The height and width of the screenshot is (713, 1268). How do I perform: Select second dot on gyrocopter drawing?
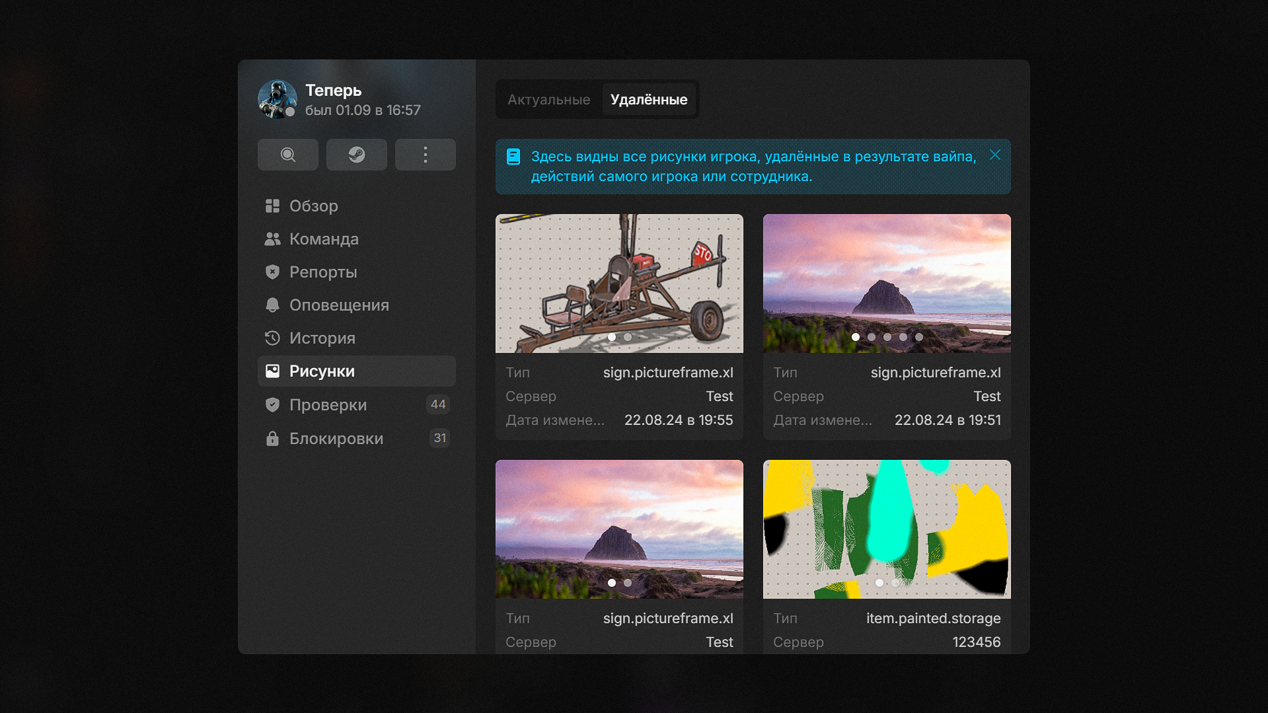coord(628,337)
